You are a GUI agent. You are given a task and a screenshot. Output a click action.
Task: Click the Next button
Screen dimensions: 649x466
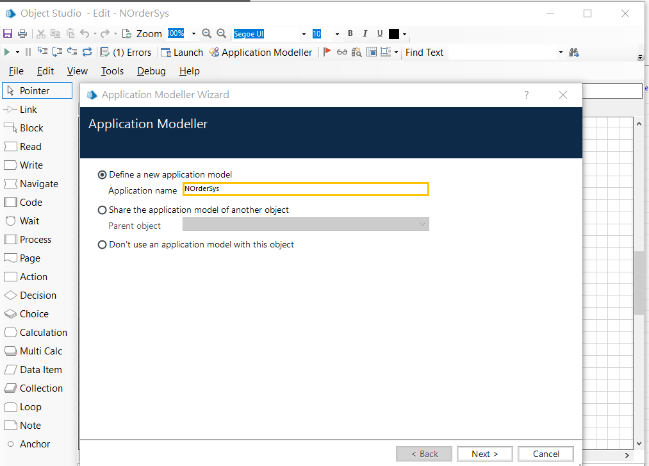pyautogui.click(x=485, y=454)
